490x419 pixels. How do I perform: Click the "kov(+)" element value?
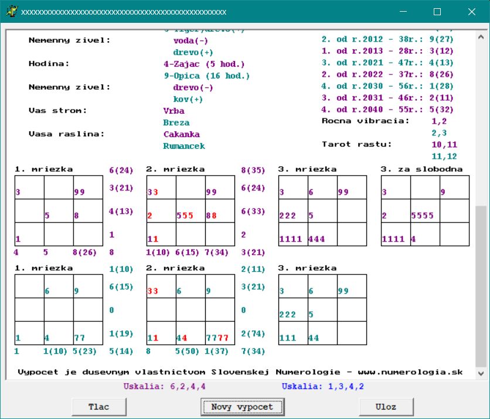coord(188,100)
